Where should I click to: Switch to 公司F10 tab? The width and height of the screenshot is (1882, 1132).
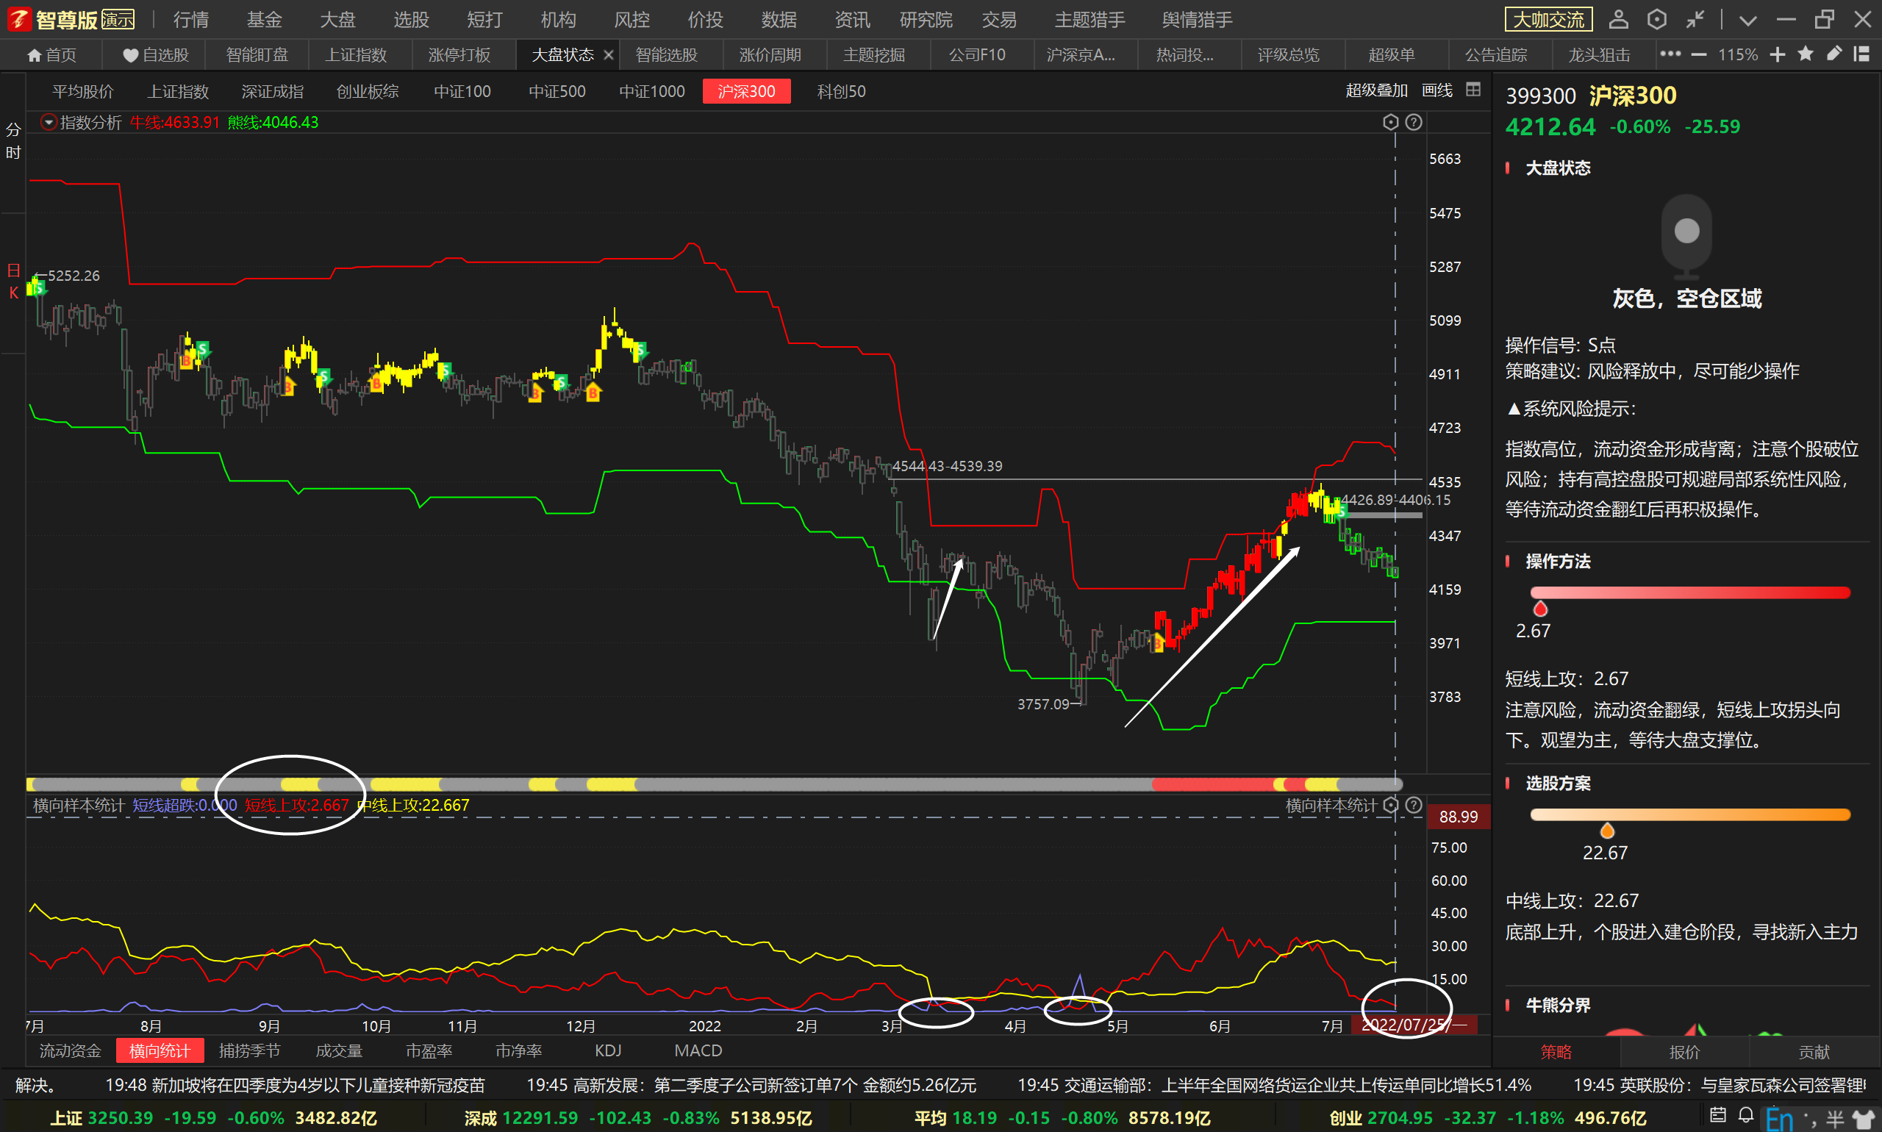point(976,55)
